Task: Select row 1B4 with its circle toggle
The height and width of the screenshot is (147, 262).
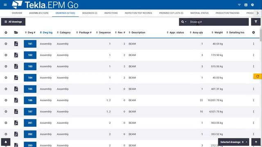Action: pyautogui.click(x=6, y=78)
